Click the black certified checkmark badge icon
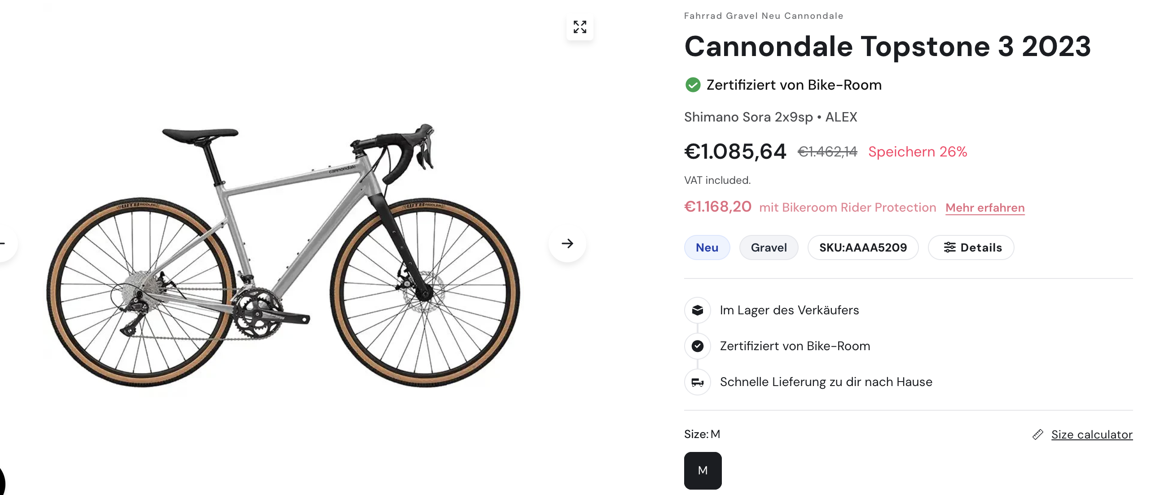 pyautogui.click(x=698, y=346)
